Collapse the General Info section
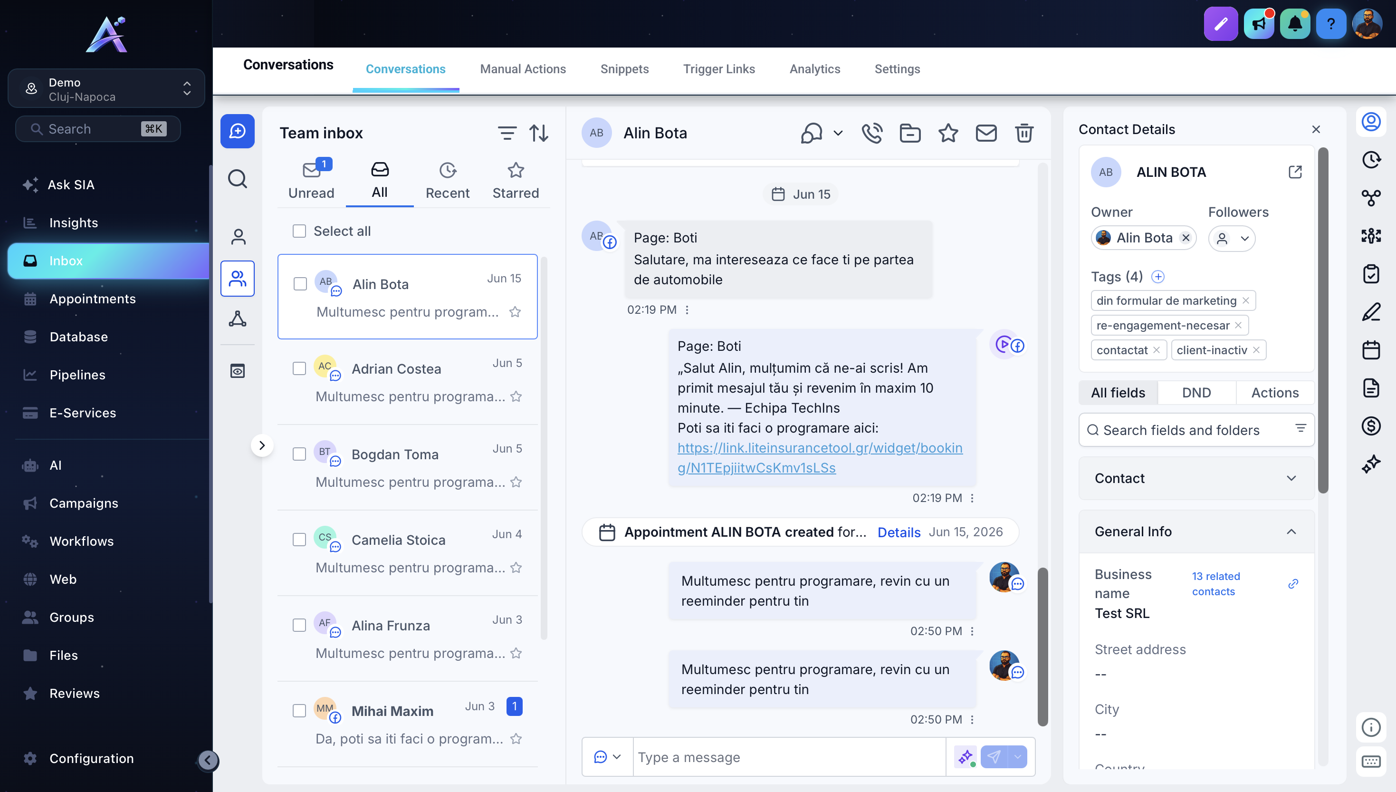The height and width of the screenshot is (792, 1396). point(1196,531)
